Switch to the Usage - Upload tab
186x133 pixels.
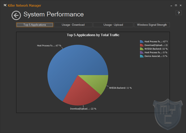pyautogui.click(x=113, y=25)
